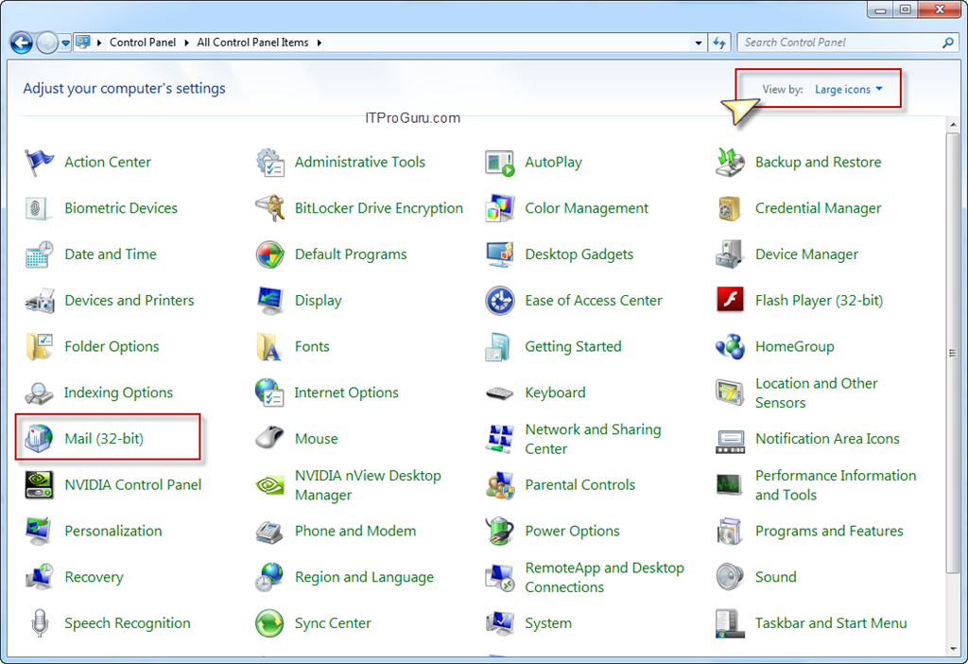This screenshot has width=968, height=664.
Task: Open the navigation history dropdown next to forward button
Action: pos(64,42)
